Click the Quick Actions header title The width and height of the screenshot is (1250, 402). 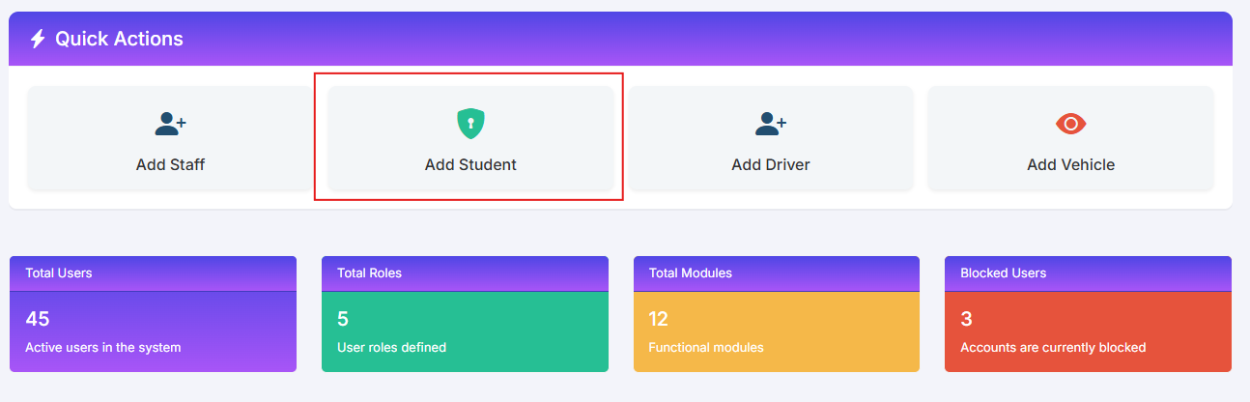119,39
